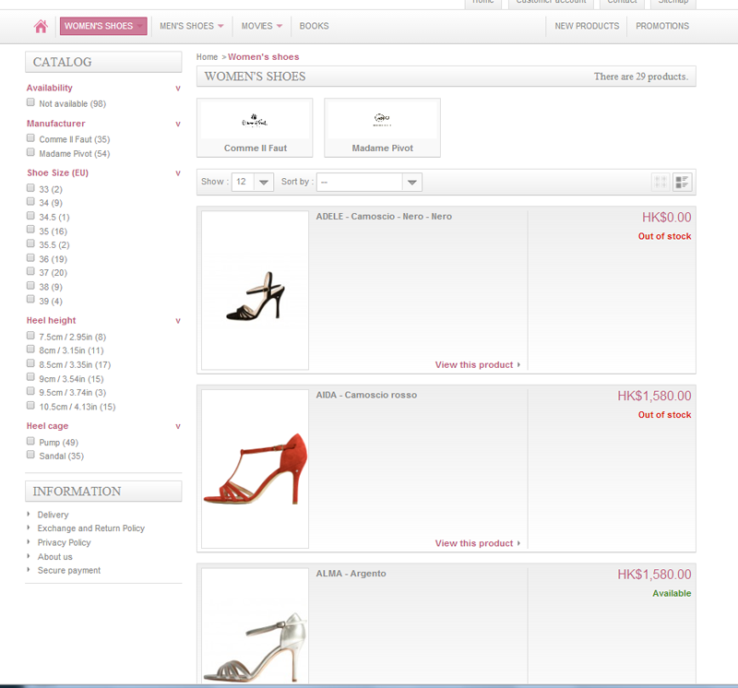Select shoe size 33 checkbox
Screen dimensions: 738x688
[30, 188]
